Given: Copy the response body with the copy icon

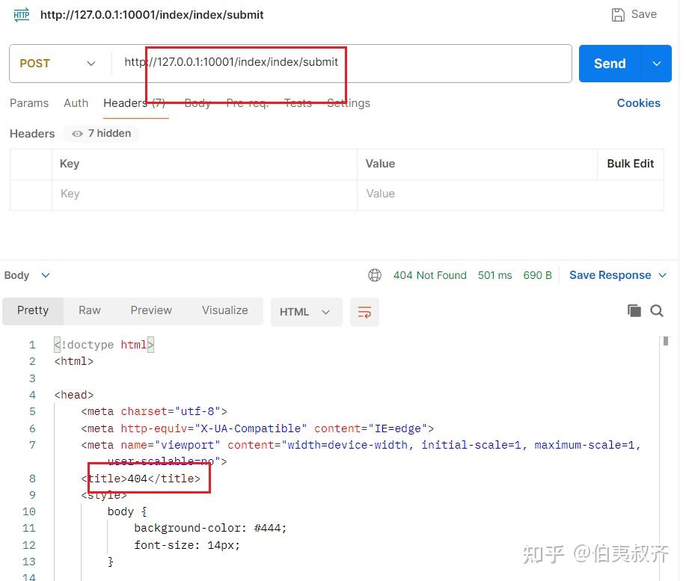Looking at the screenshot, I should click(634, 310).
